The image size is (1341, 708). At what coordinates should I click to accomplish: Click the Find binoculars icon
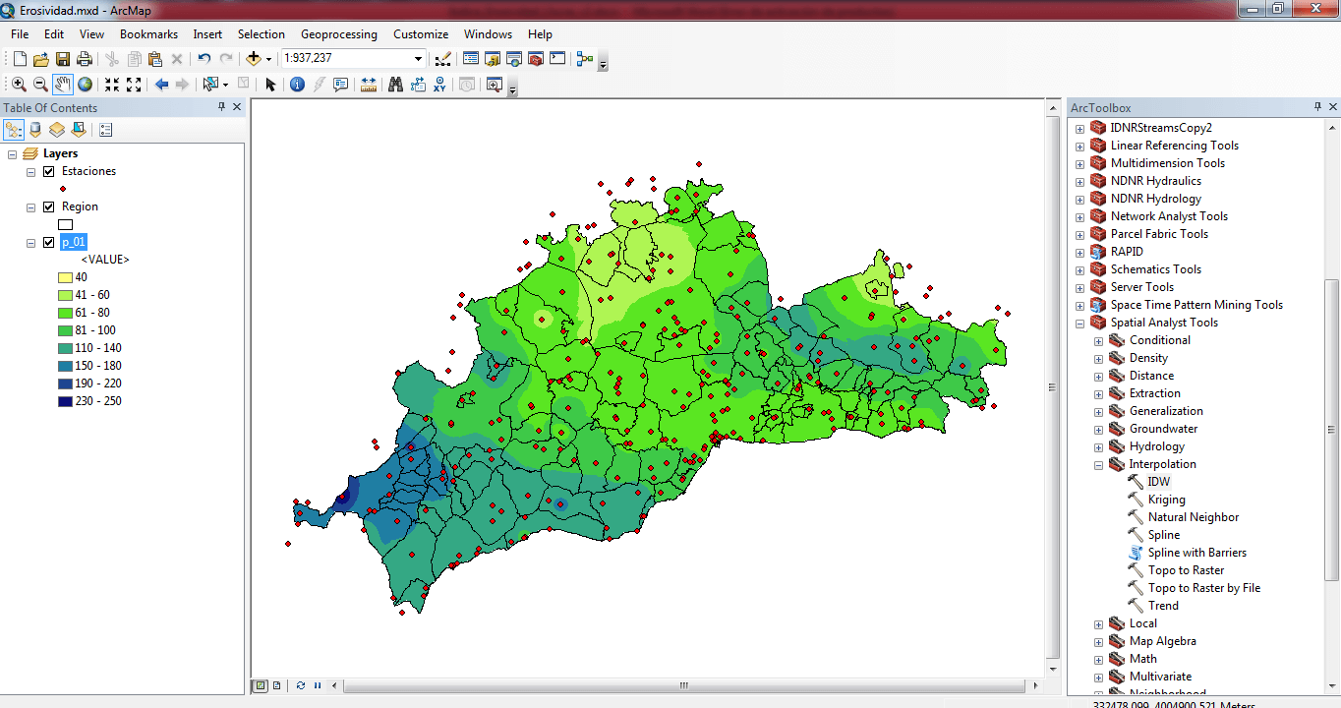pos(395,85)
